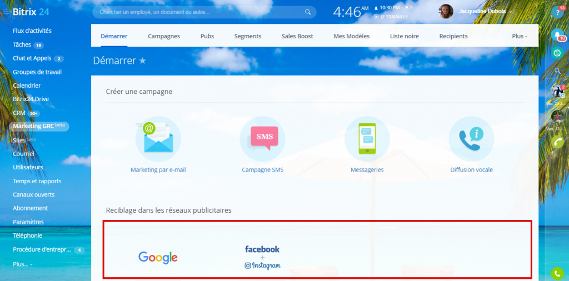Click the 4:46 AM clock display
Viewport: 569px width, 281px height.
351,12
